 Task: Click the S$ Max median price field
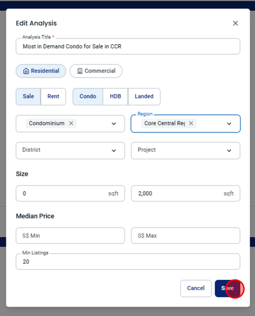(x=186, y=235)
